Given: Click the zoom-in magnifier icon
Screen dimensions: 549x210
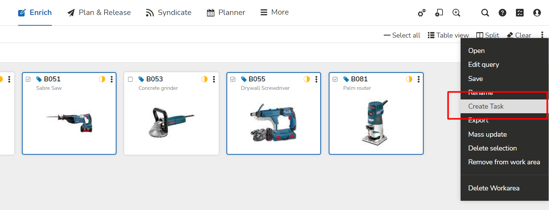Looking at the screenshot, I should click(456, 13).
